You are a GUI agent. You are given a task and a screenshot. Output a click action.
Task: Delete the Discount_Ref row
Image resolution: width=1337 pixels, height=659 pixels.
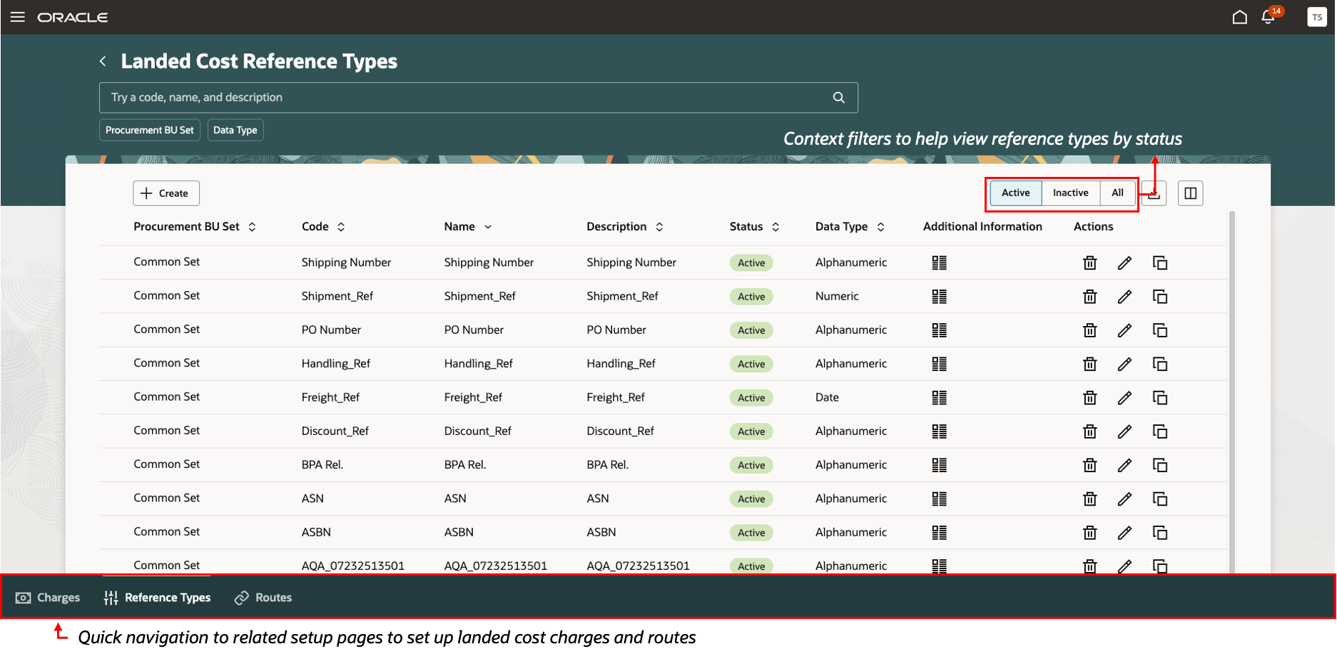click(x=1089, y=431)
